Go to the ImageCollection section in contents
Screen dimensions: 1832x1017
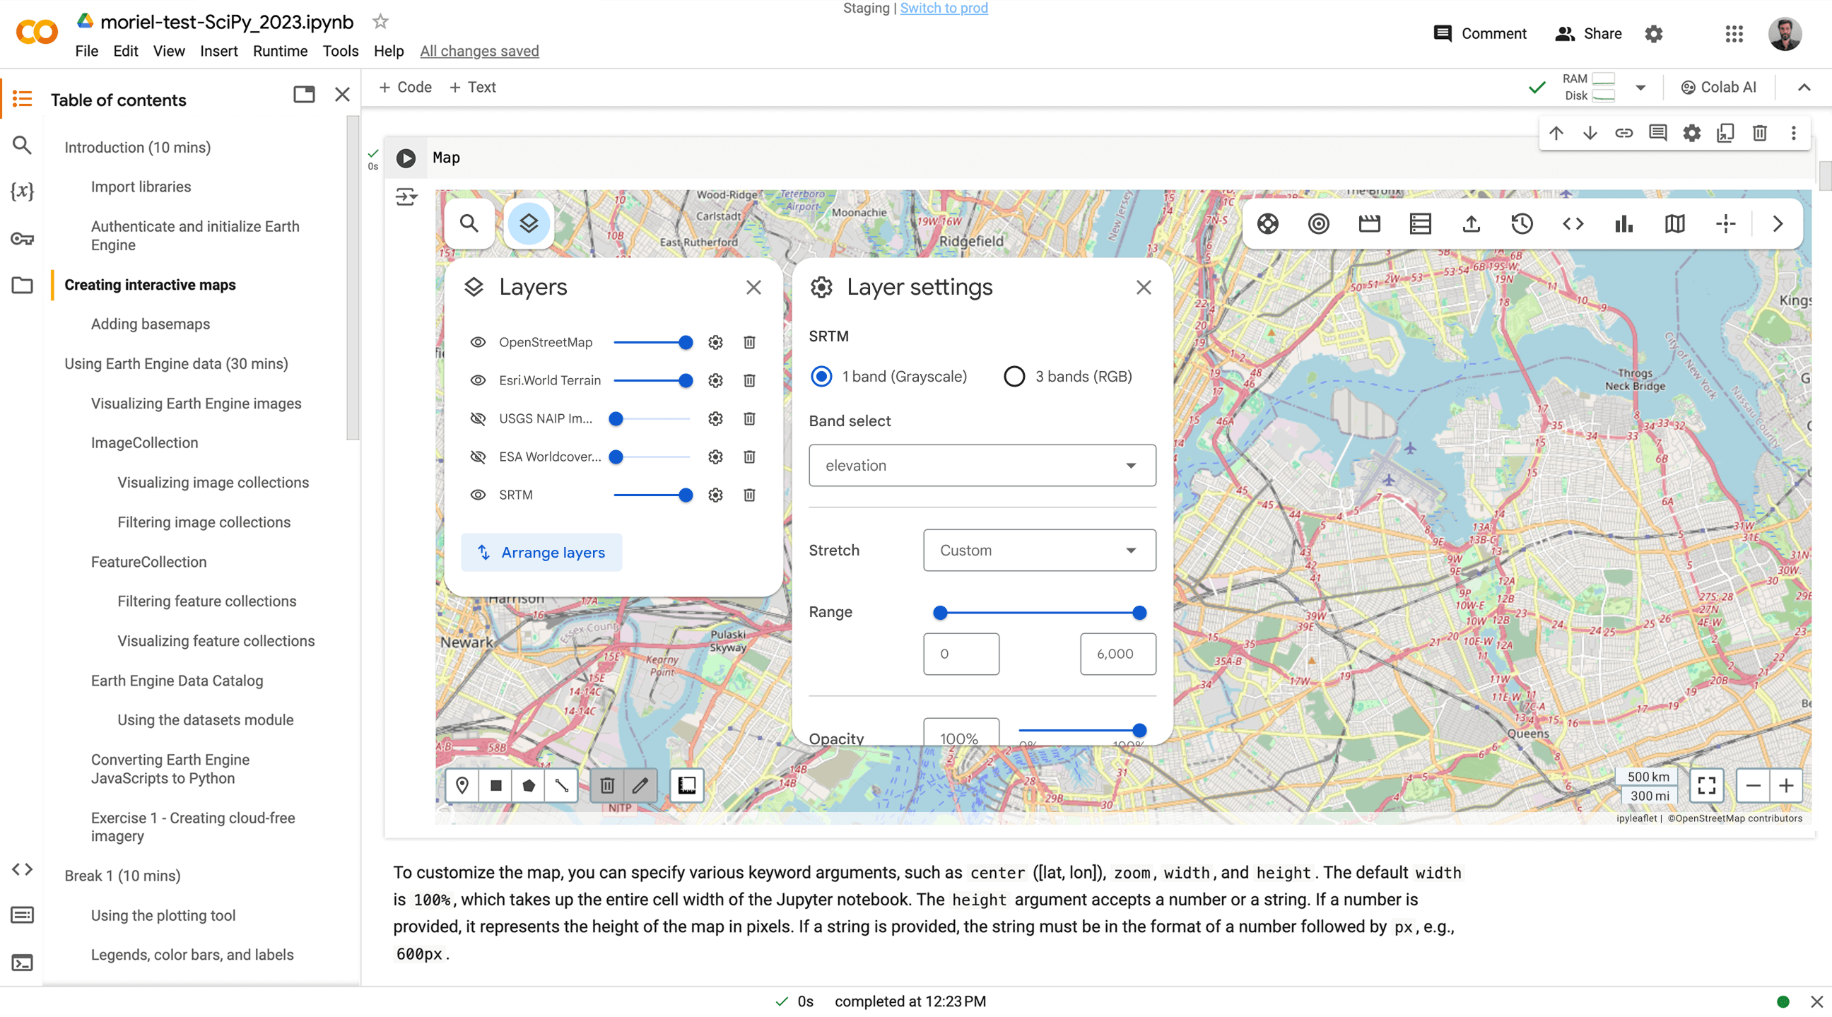144,443
